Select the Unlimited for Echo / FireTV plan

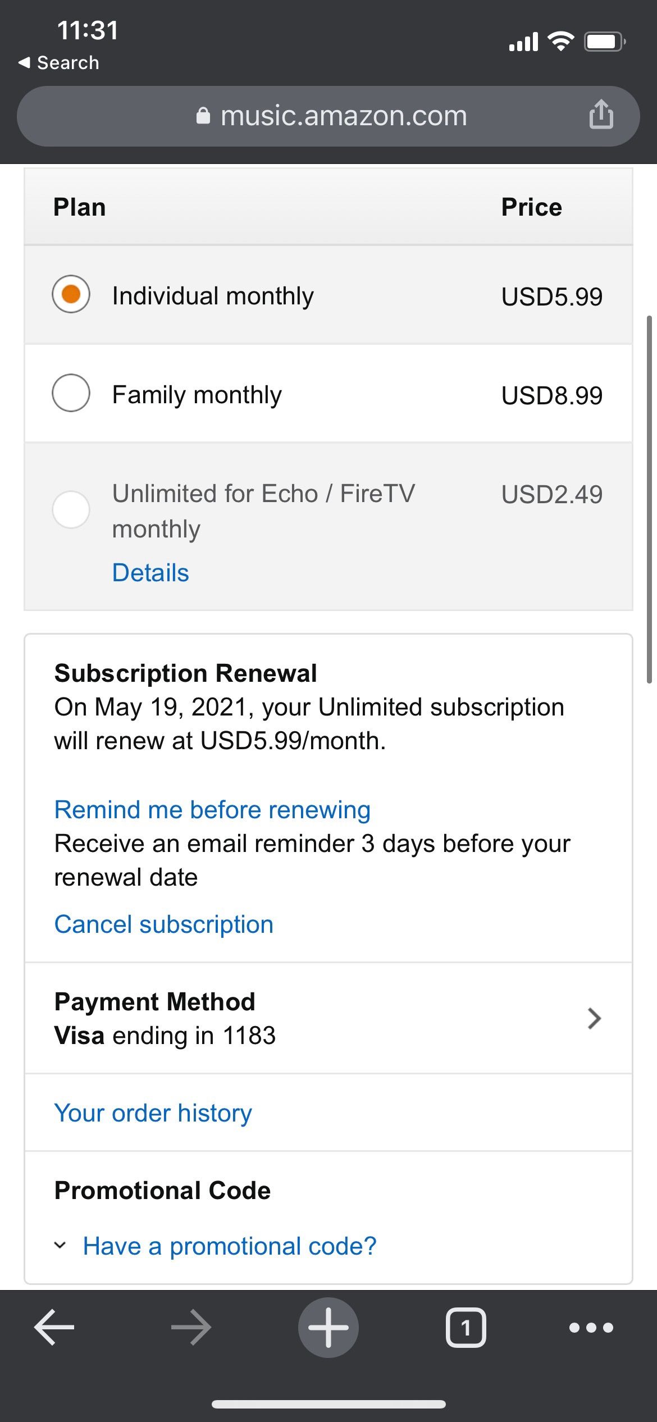point(71,509)
